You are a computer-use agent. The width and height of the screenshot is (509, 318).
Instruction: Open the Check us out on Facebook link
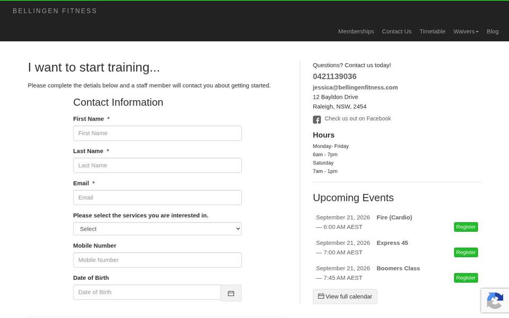tap(358, 118)
